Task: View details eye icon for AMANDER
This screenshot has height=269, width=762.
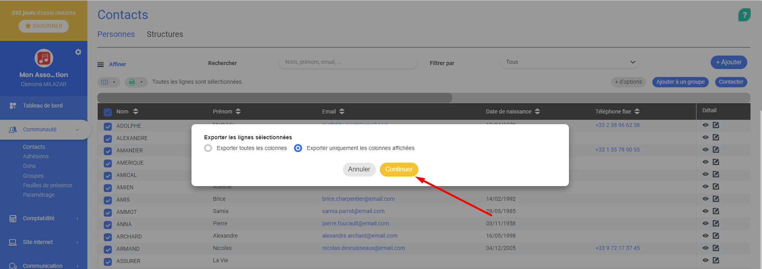Action: pyautogui.click(x=705, y=150)
